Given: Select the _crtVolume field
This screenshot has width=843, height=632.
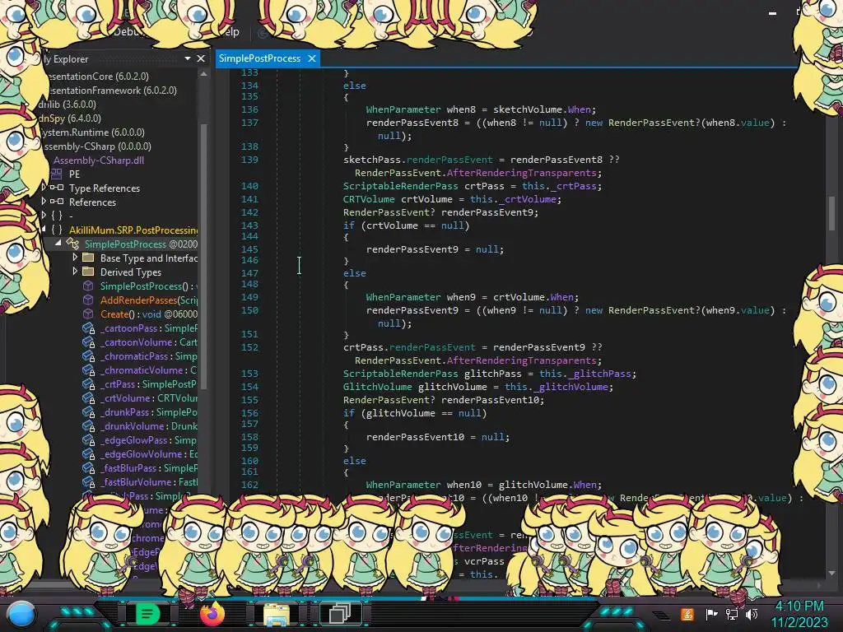Looking at the screenshot, I should (x=149, y=398).
